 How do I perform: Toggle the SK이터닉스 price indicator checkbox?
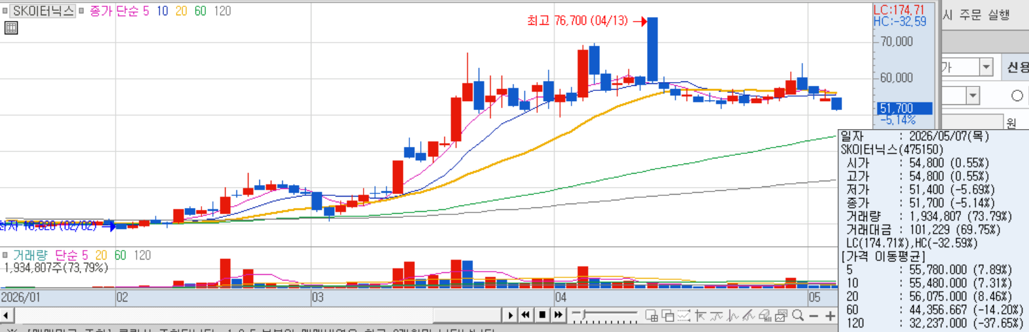click(x=5, y=11)
